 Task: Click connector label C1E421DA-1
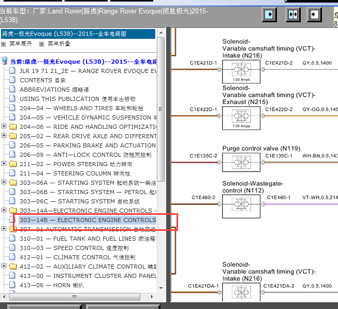(x=203, y=286)
